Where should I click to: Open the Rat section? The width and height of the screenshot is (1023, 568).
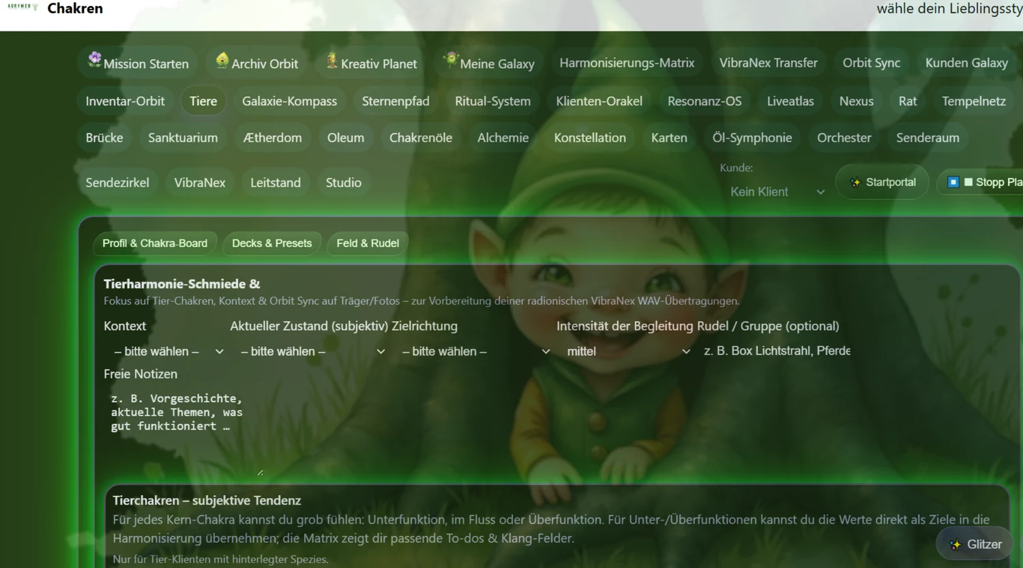pyautogui.click(x=908, y=101)
